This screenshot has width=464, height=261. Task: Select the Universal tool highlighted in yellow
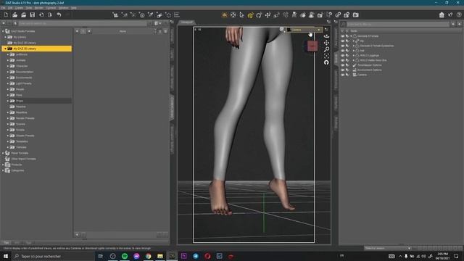tap(250, 14)
